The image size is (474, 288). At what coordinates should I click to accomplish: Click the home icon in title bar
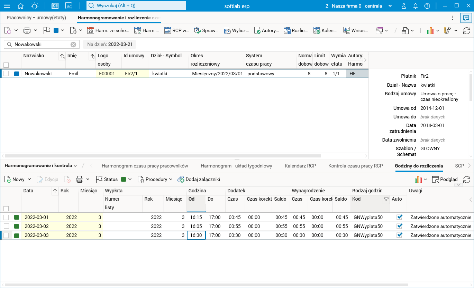point(21,6)
